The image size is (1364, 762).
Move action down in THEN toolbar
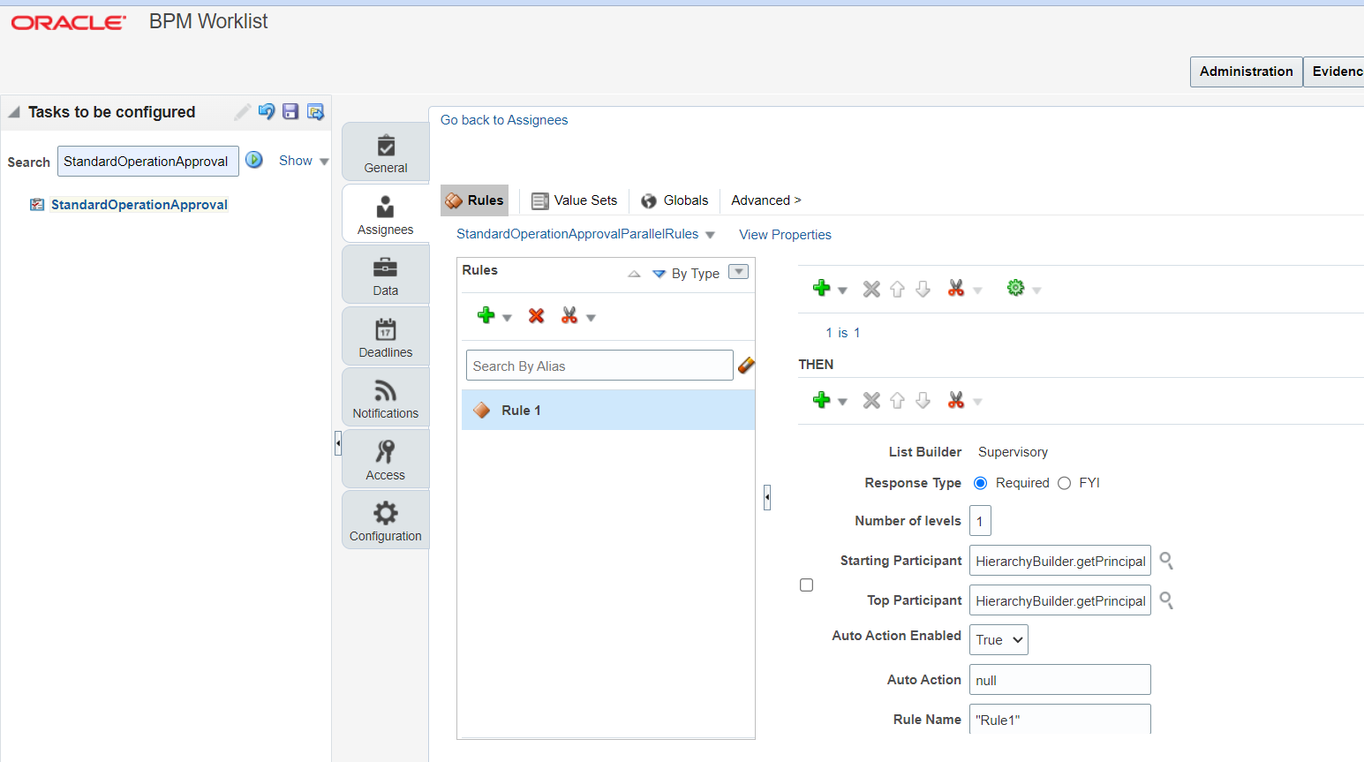pos(923,400)
